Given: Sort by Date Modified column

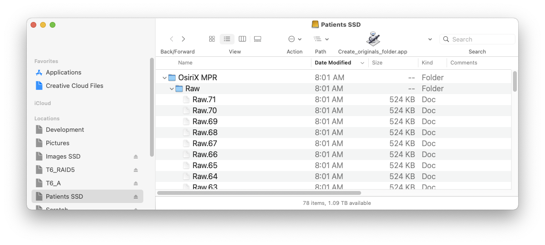Looking at the screenshot, I should click(332, 63).
